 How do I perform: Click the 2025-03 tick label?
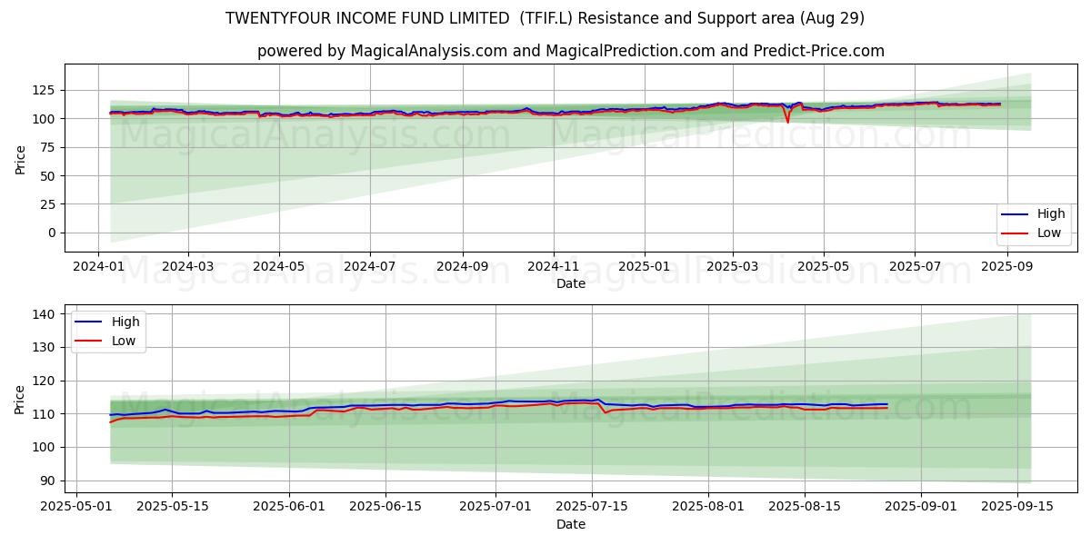[x=733, y=268]
